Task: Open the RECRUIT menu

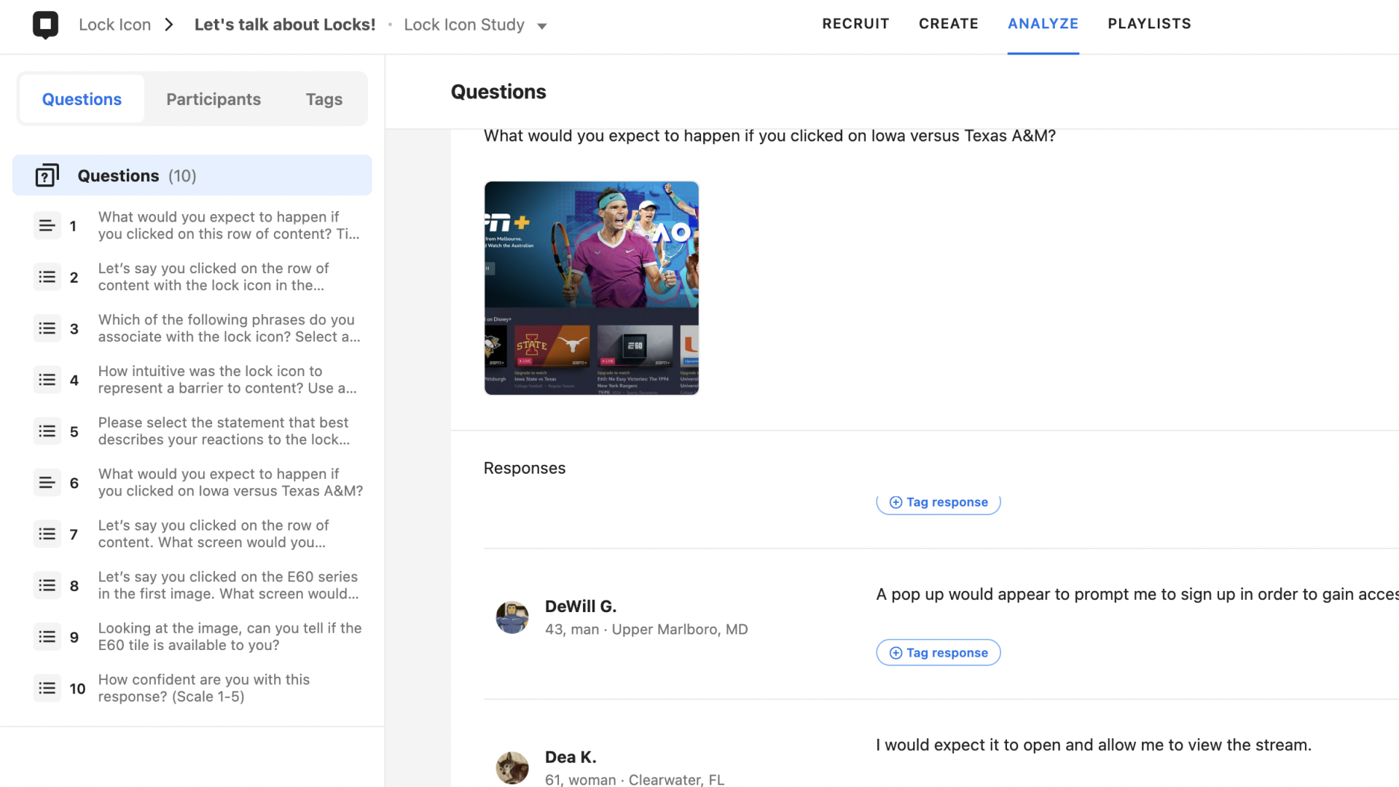Action: click(x=855, y=24)
